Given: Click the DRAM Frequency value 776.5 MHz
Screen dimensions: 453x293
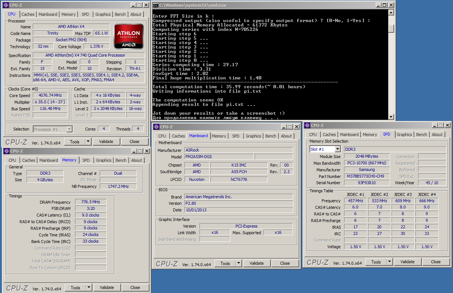Looking at the screenshot, I should [x=91, y=202].
